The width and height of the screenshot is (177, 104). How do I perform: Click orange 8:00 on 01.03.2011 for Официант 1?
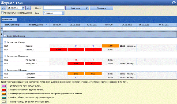tap(76, 74)
